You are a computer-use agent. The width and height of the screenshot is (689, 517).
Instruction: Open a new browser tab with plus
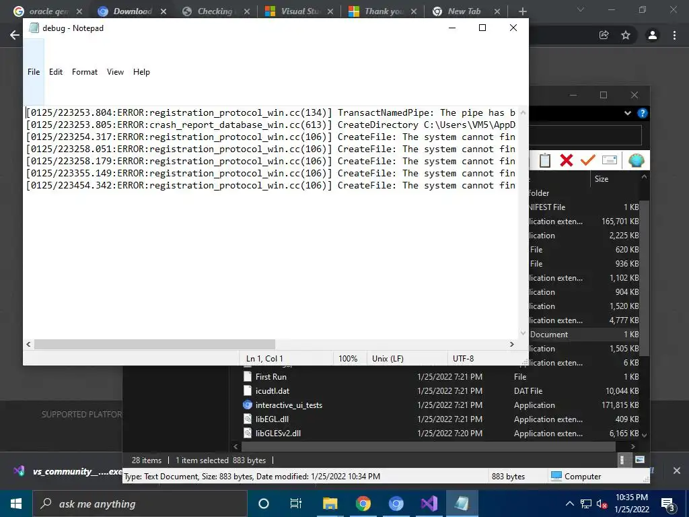pyautogui.click(x=522, y=11)
